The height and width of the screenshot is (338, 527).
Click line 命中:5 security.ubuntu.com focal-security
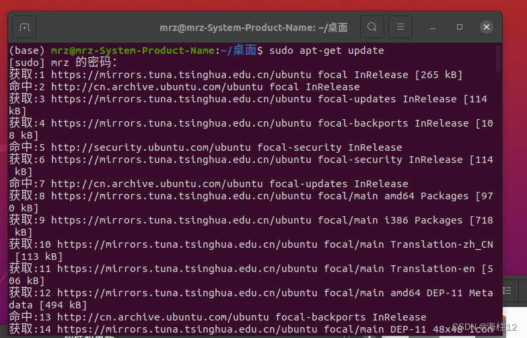coord(205,147)
